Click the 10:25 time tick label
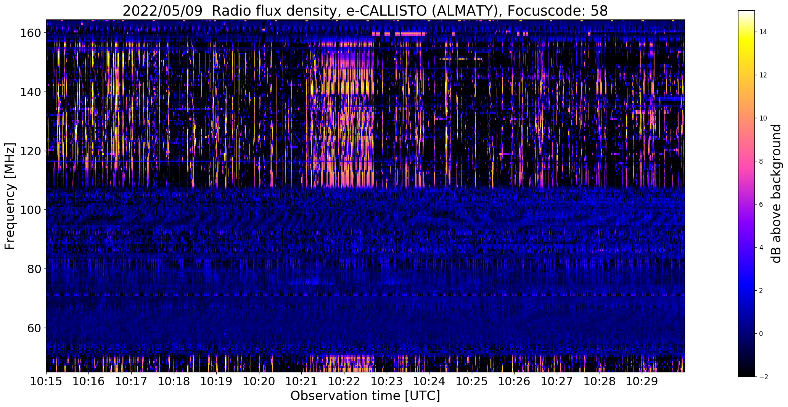Screen dimensions: 788x407 (472, 381)
